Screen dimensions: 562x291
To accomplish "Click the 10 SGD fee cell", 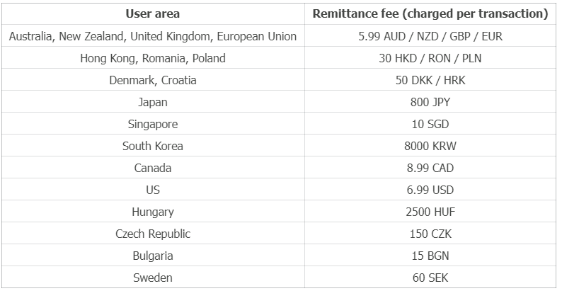I will point(430,124).
